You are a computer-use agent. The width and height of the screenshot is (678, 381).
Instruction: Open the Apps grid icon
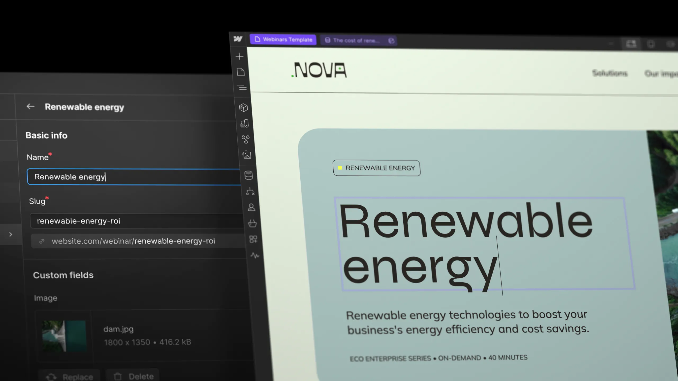pyautogui.click(x=253, y=239)
